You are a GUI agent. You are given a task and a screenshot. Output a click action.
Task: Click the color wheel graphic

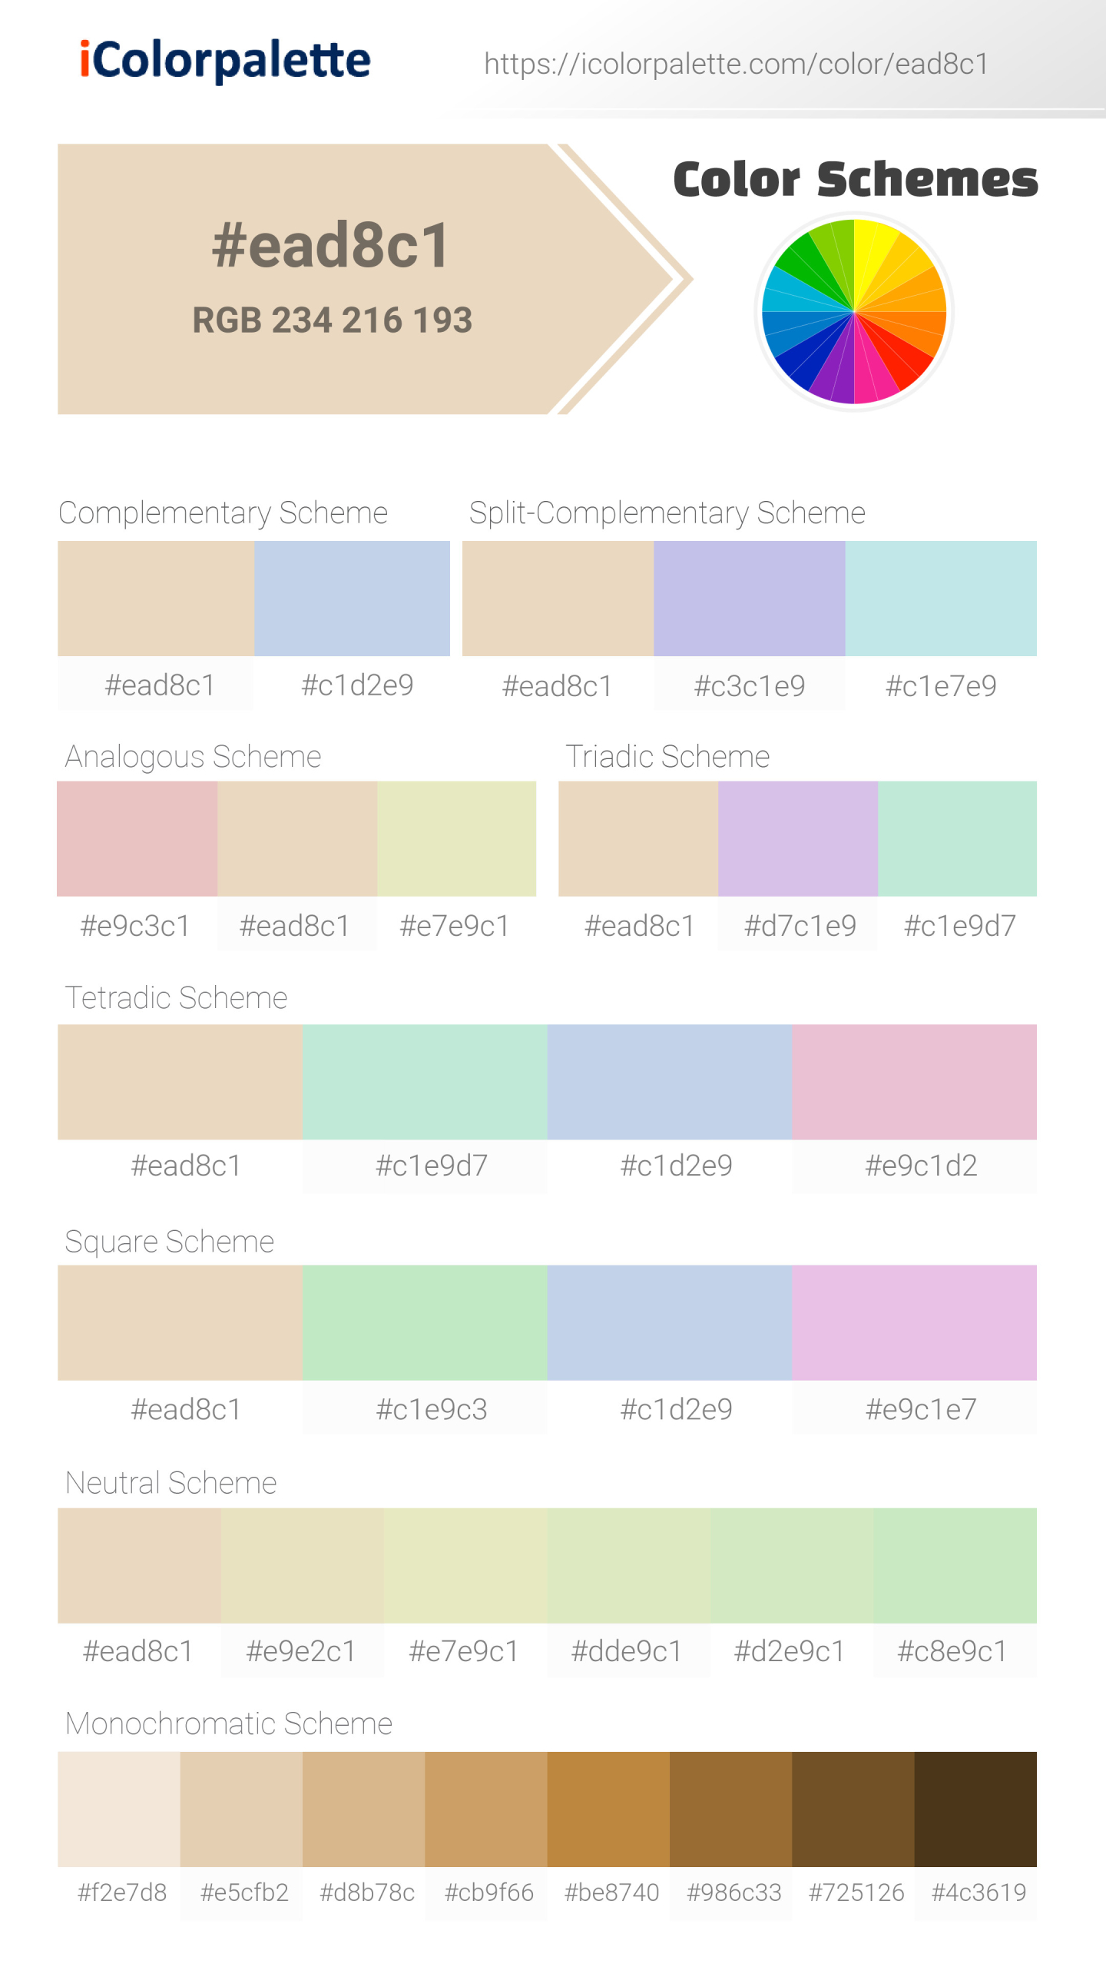[x=853, y=312]
